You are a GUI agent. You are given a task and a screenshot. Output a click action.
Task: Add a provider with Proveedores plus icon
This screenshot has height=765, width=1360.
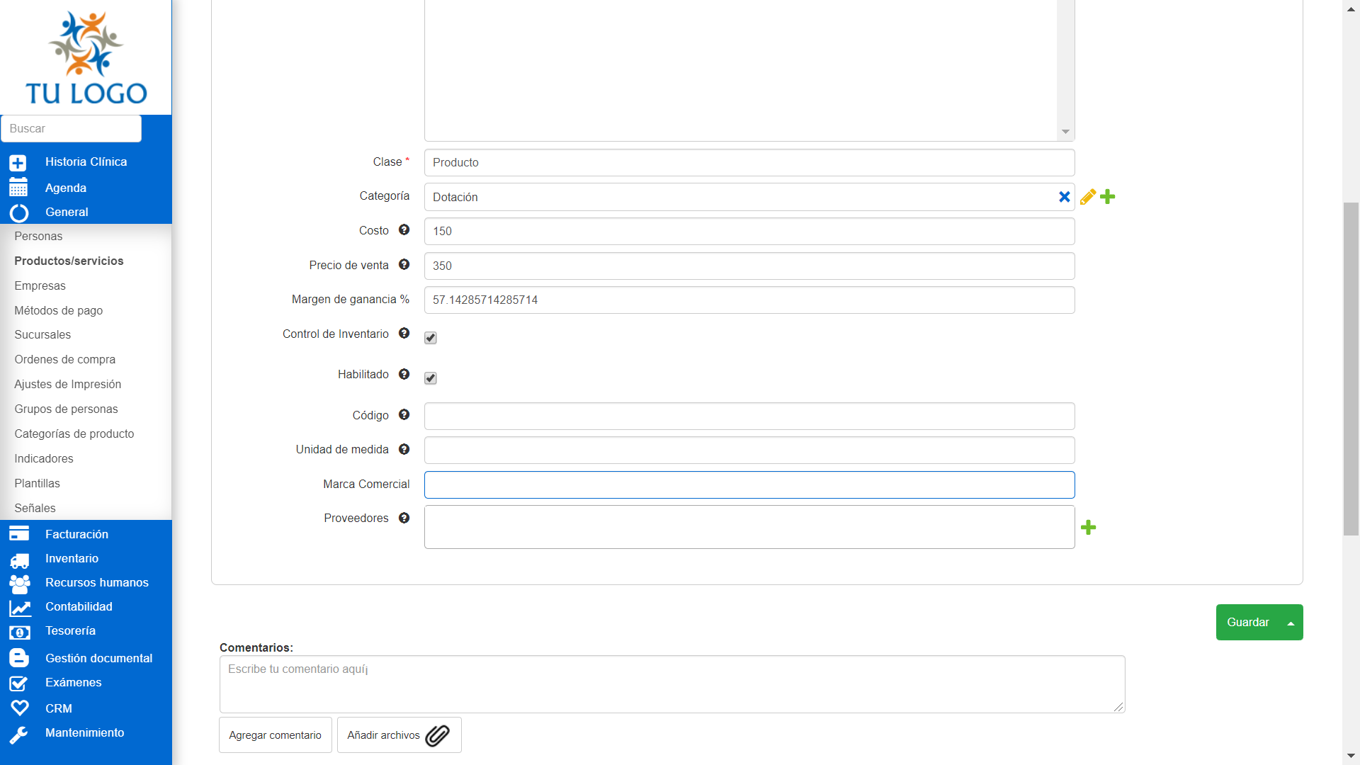[1089, 528]
